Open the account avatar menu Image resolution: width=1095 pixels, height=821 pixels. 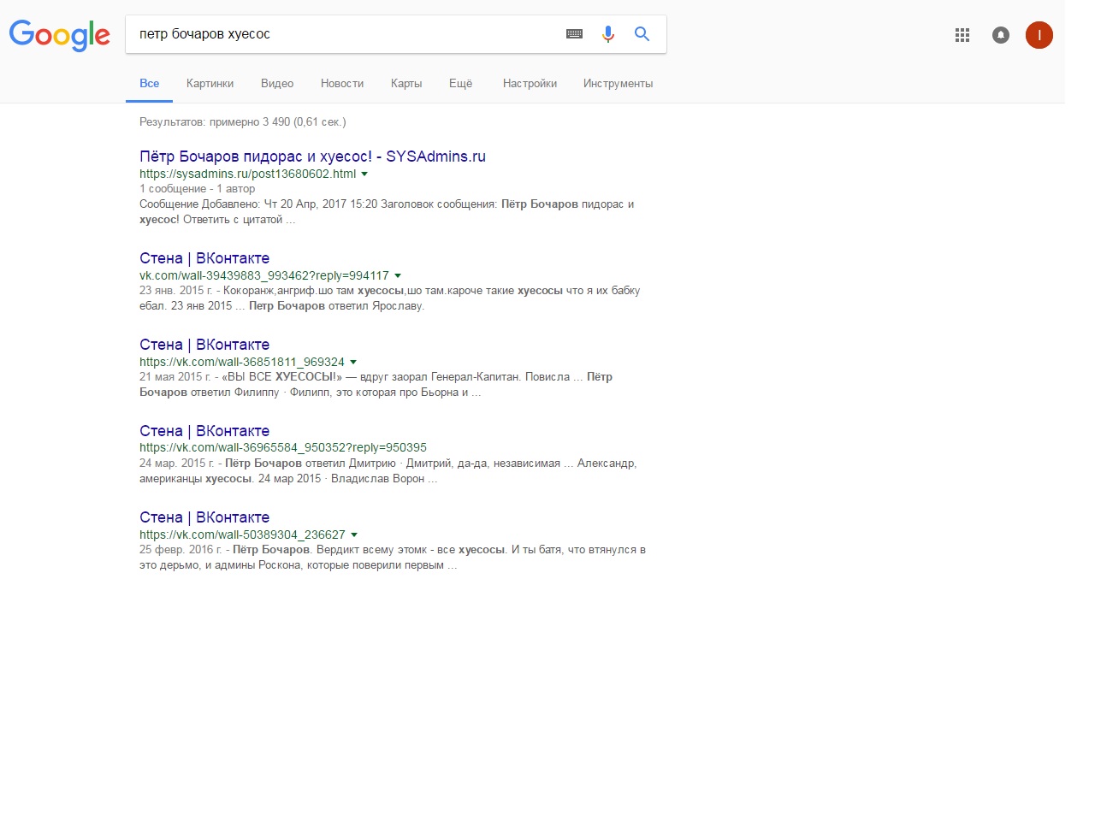pos(1039,35)
